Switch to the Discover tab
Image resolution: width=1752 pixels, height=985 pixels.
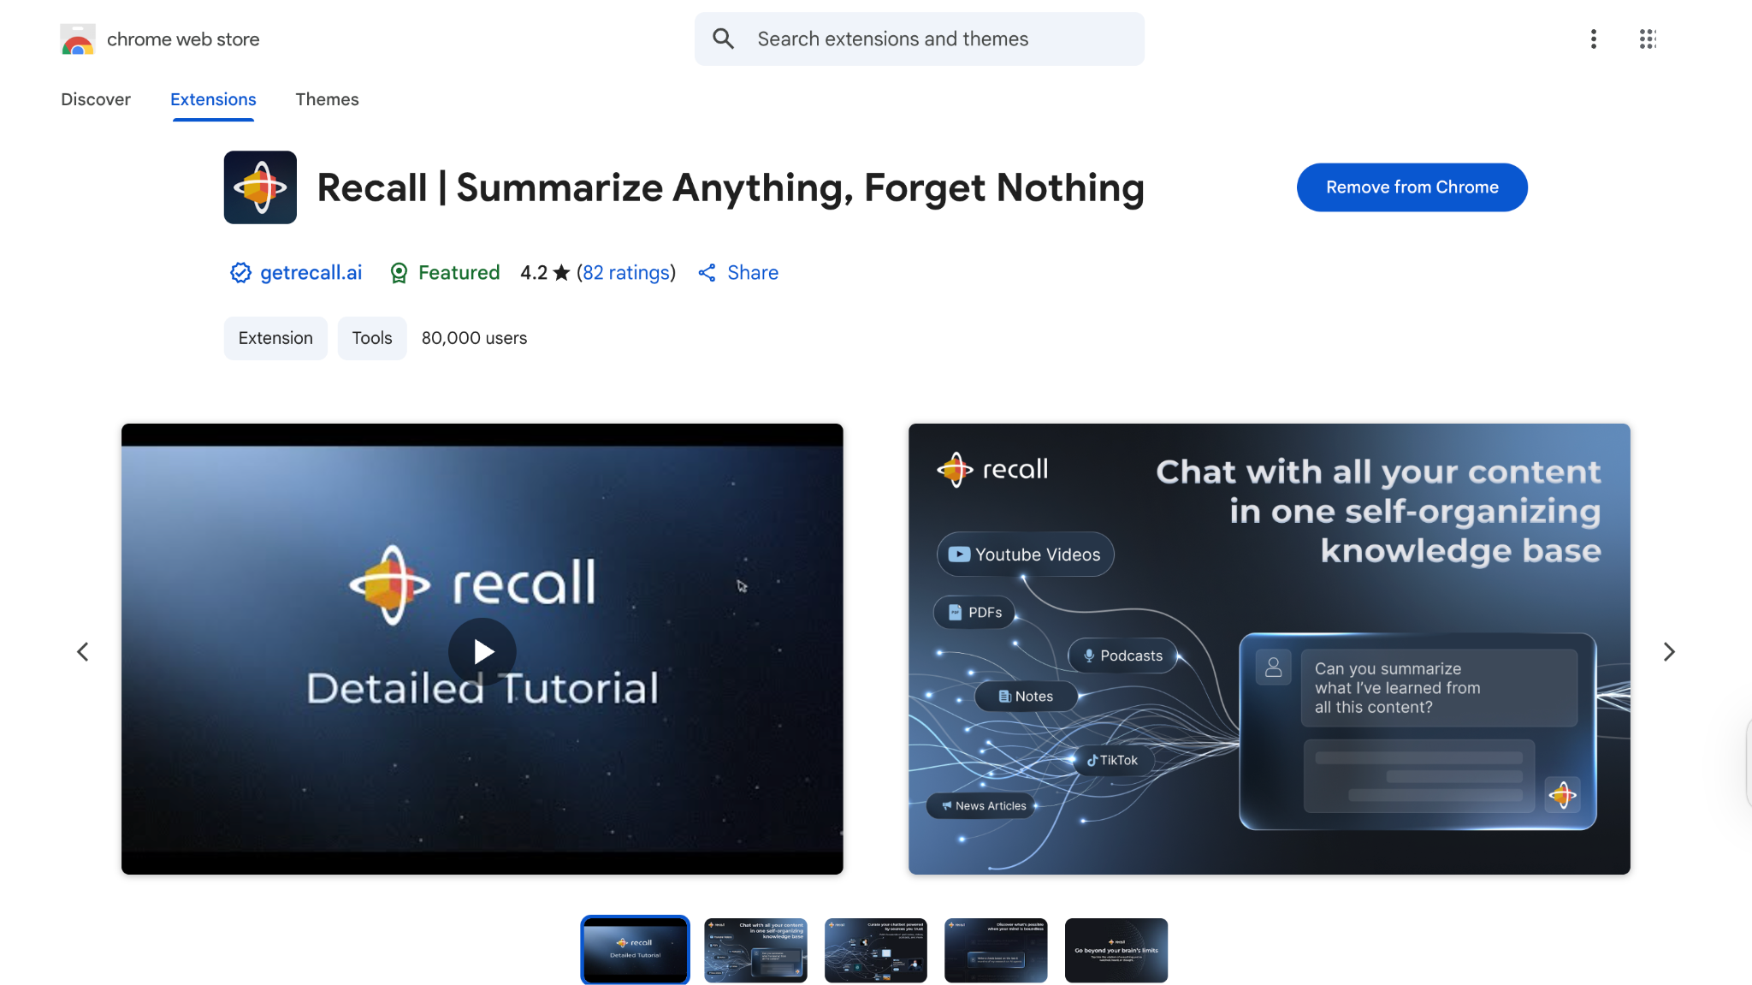[96, 99]
